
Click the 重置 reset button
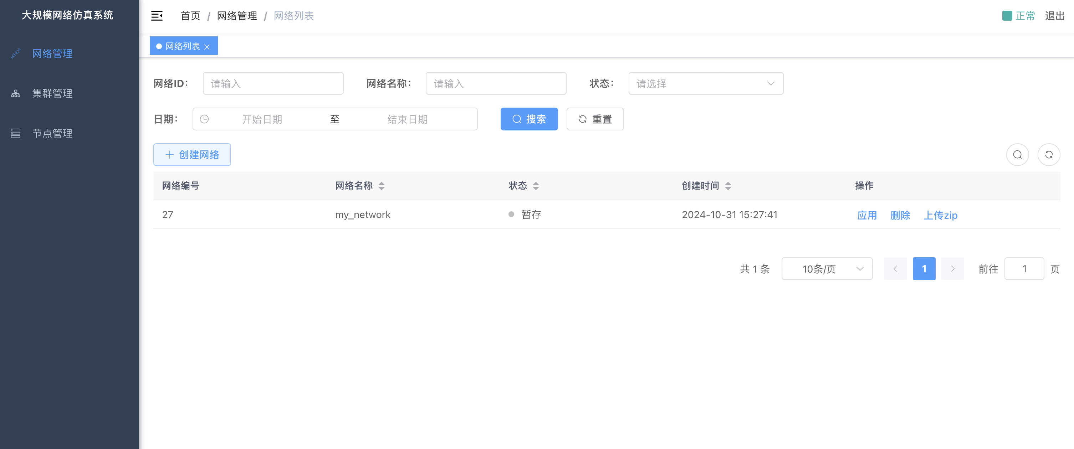[594, 119]
